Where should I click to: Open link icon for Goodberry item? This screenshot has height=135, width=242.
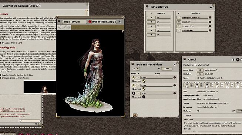pyautogui.click(x=210, y=22)
